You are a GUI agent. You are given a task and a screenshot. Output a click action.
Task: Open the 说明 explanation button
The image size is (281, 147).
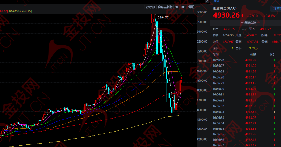click(191, 7)
